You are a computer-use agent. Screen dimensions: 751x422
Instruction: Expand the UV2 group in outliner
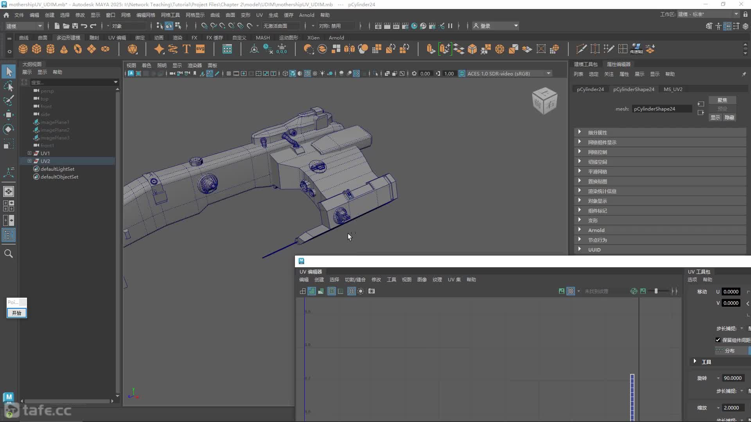[29, 161]
